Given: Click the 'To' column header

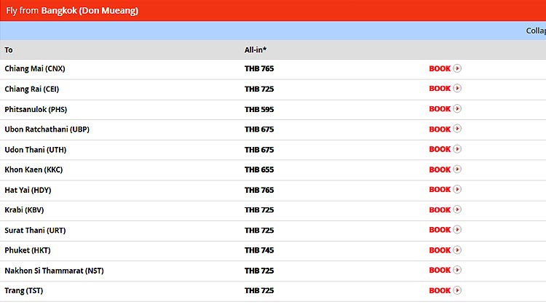Looking at the screenshot, I should tap(9, 50).
